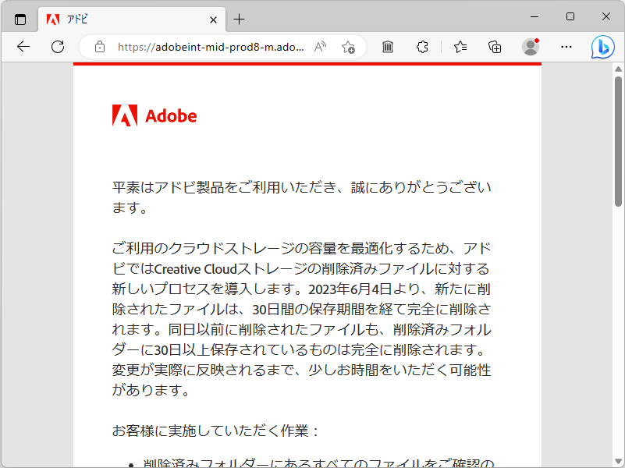Reload the page using the refresh icon
Screen dimensions: 625x468
[x=57, y=47]
